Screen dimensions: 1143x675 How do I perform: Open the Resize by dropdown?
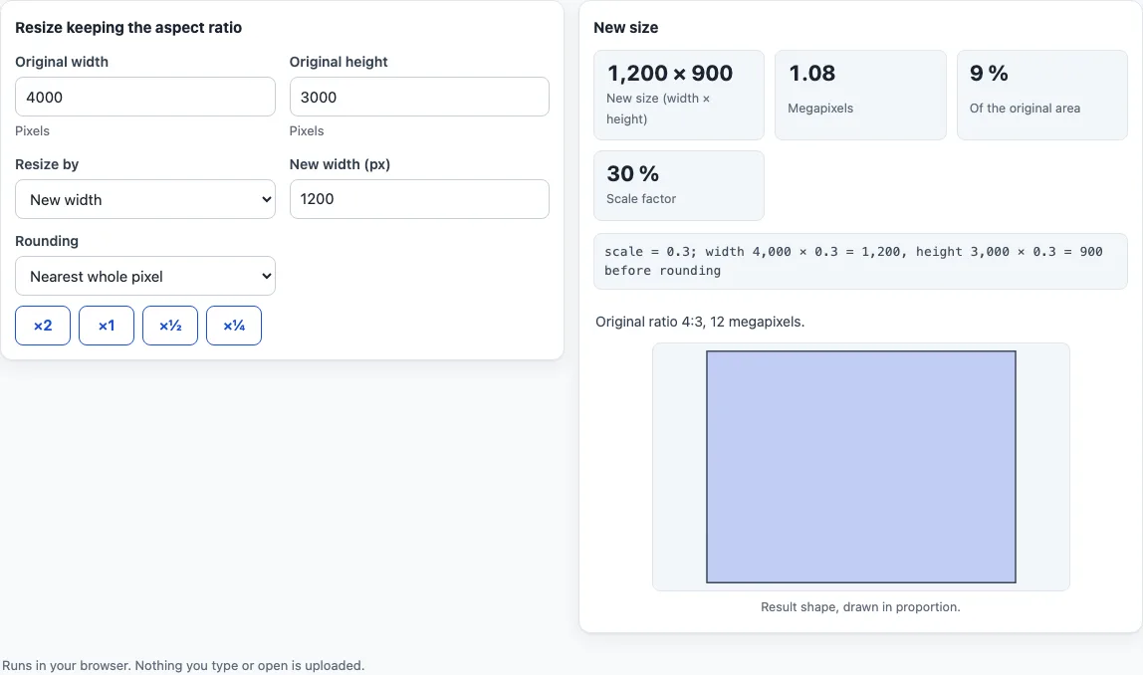[x=145, y=199]
